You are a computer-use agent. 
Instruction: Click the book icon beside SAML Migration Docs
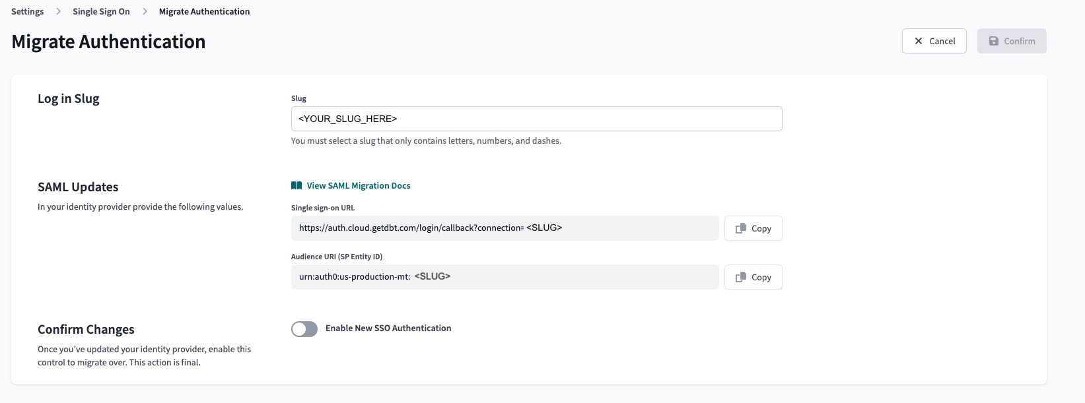297,186
